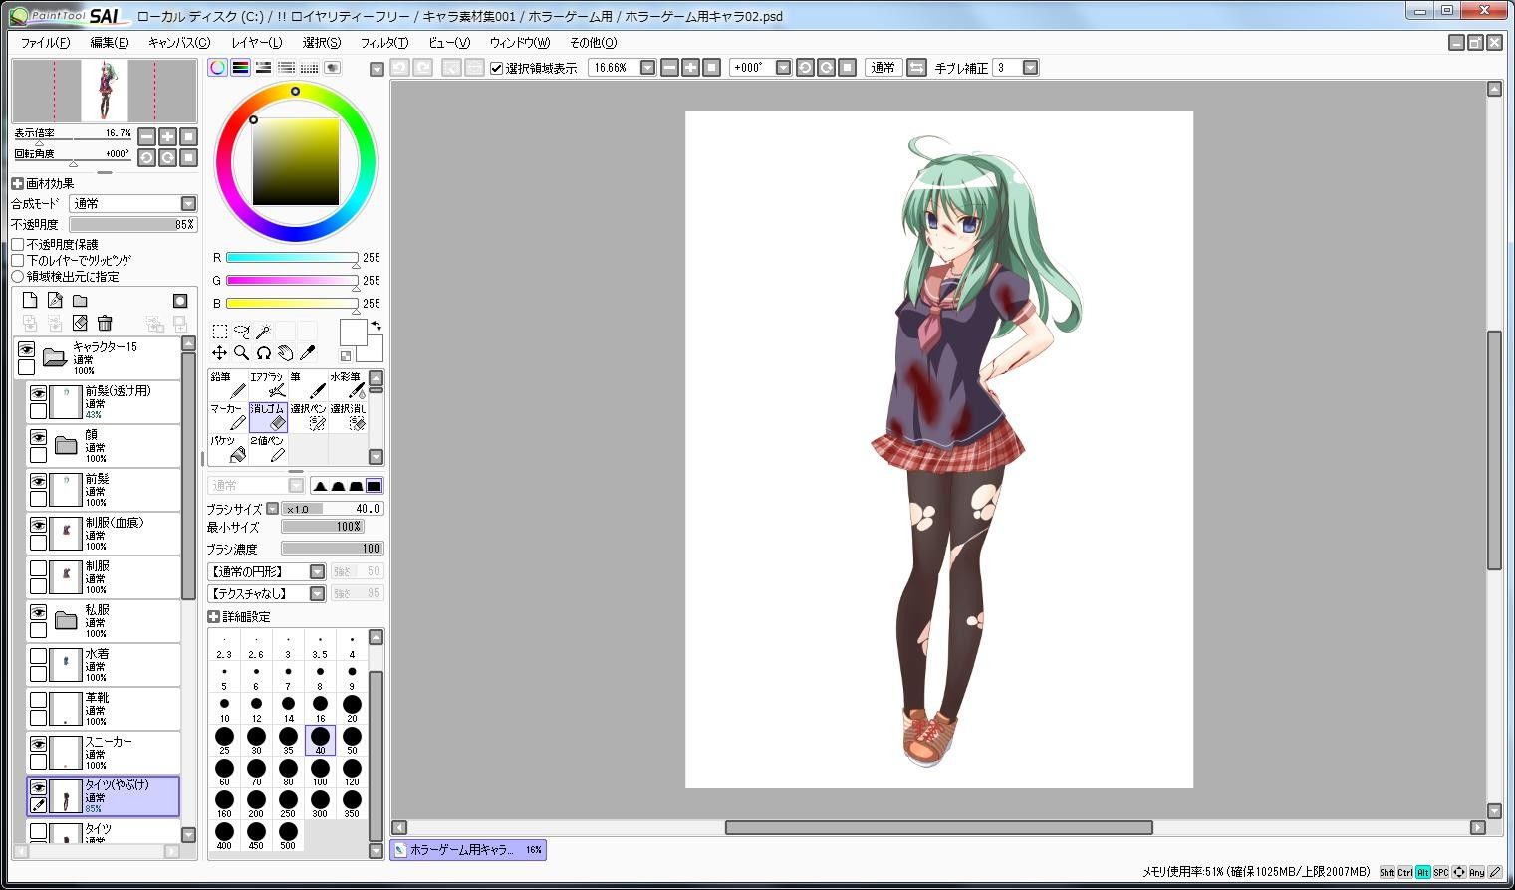1515x890 pixels.
Task: Open the 合成モード blend mode dropdown
Action: [x=133, y=203]
